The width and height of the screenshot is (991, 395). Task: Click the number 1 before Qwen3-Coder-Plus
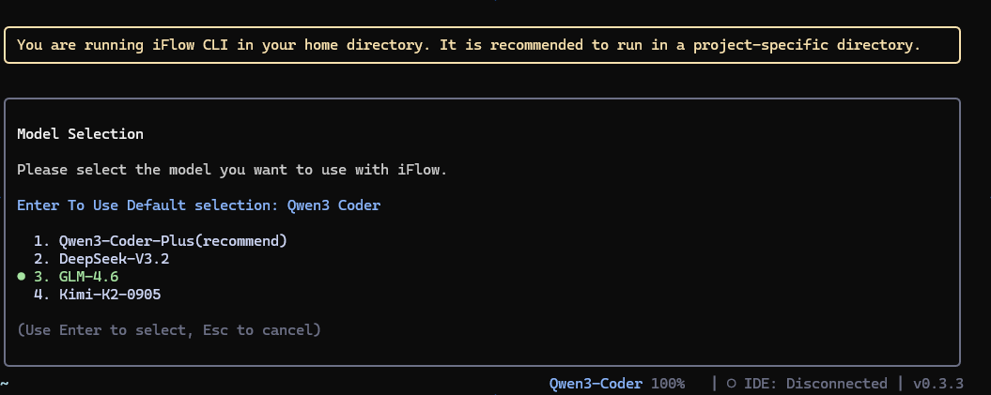click(x=38, y=241)
